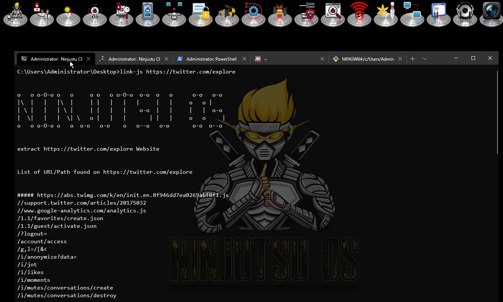The width and height of the screenshot is (503, 302).
Task: Click the /account/access output line
Action: tap(42, 241)
